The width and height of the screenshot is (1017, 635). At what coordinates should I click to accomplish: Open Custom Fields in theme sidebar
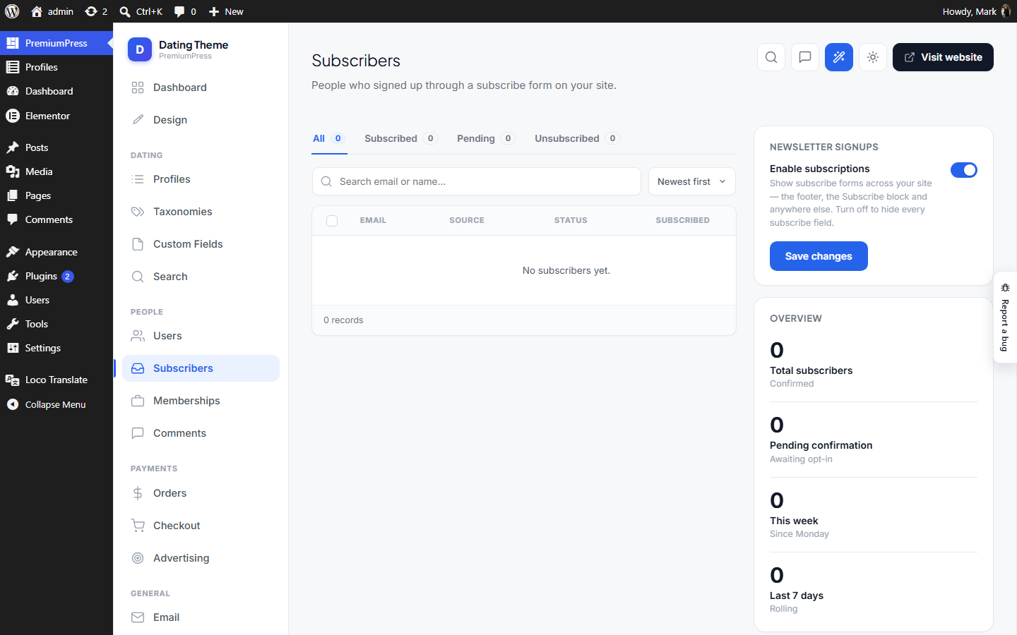tap(201, 244)
